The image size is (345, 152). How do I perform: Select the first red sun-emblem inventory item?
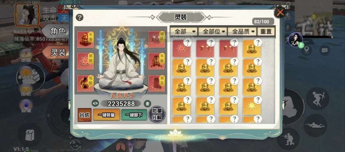[x=181, y=49]
